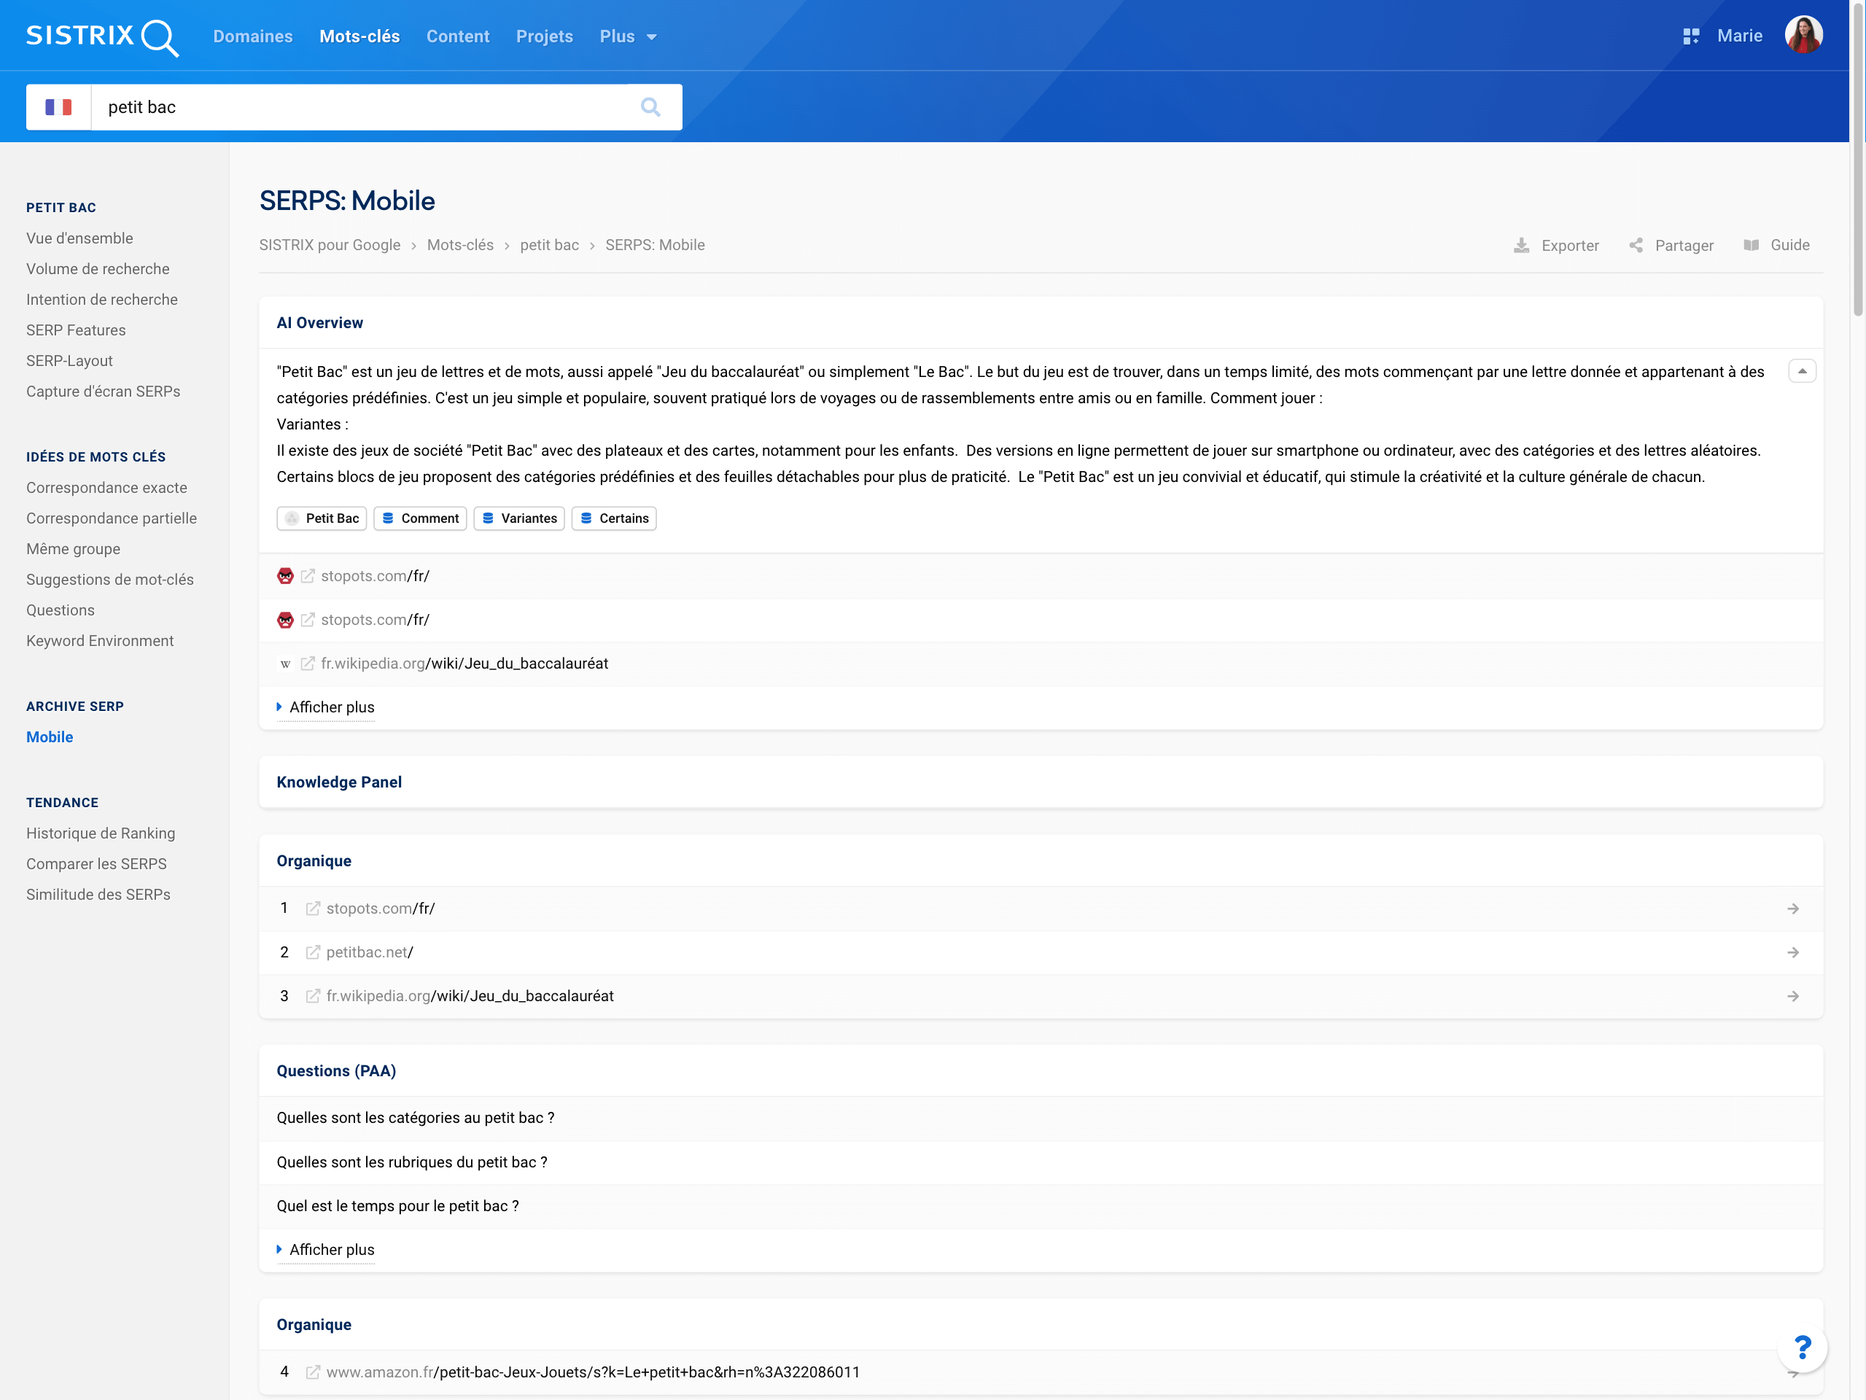
Task: Click the Comment chip
Action: click(x=420, y=518)
